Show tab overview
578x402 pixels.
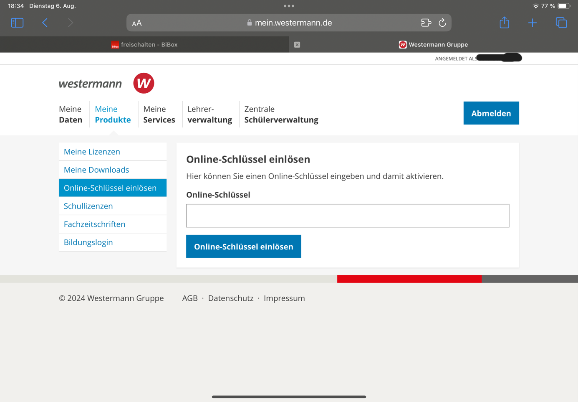(561, 23)
